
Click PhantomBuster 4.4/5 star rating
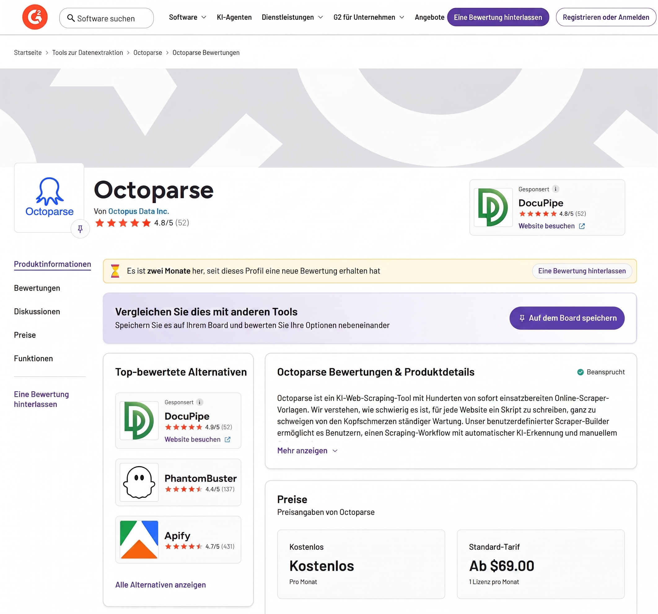click(200, 489)
